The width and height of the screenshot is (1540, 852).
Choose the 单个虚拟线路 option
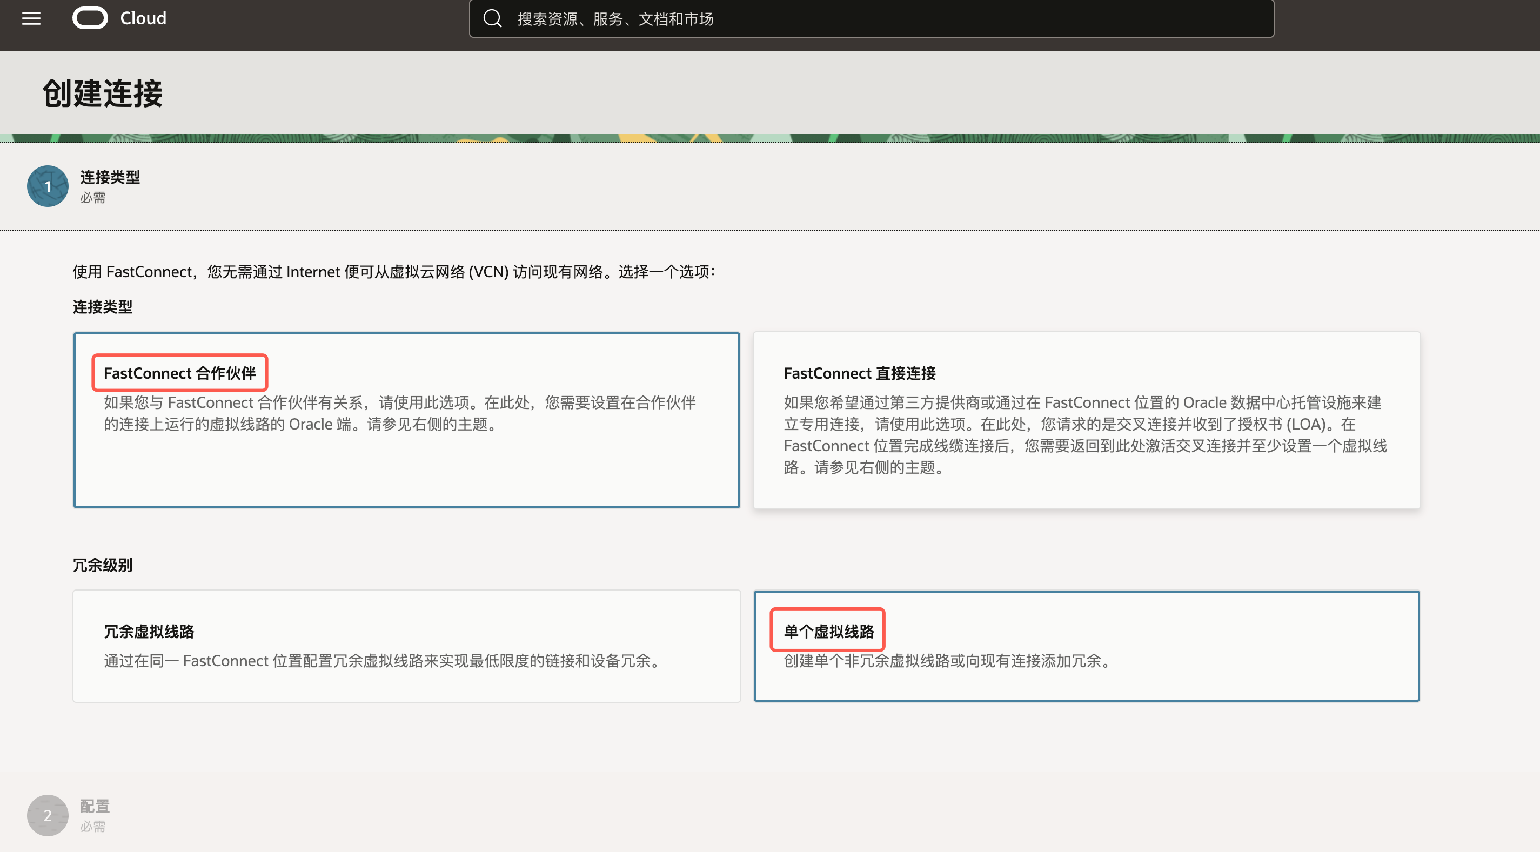[1086, 646]
